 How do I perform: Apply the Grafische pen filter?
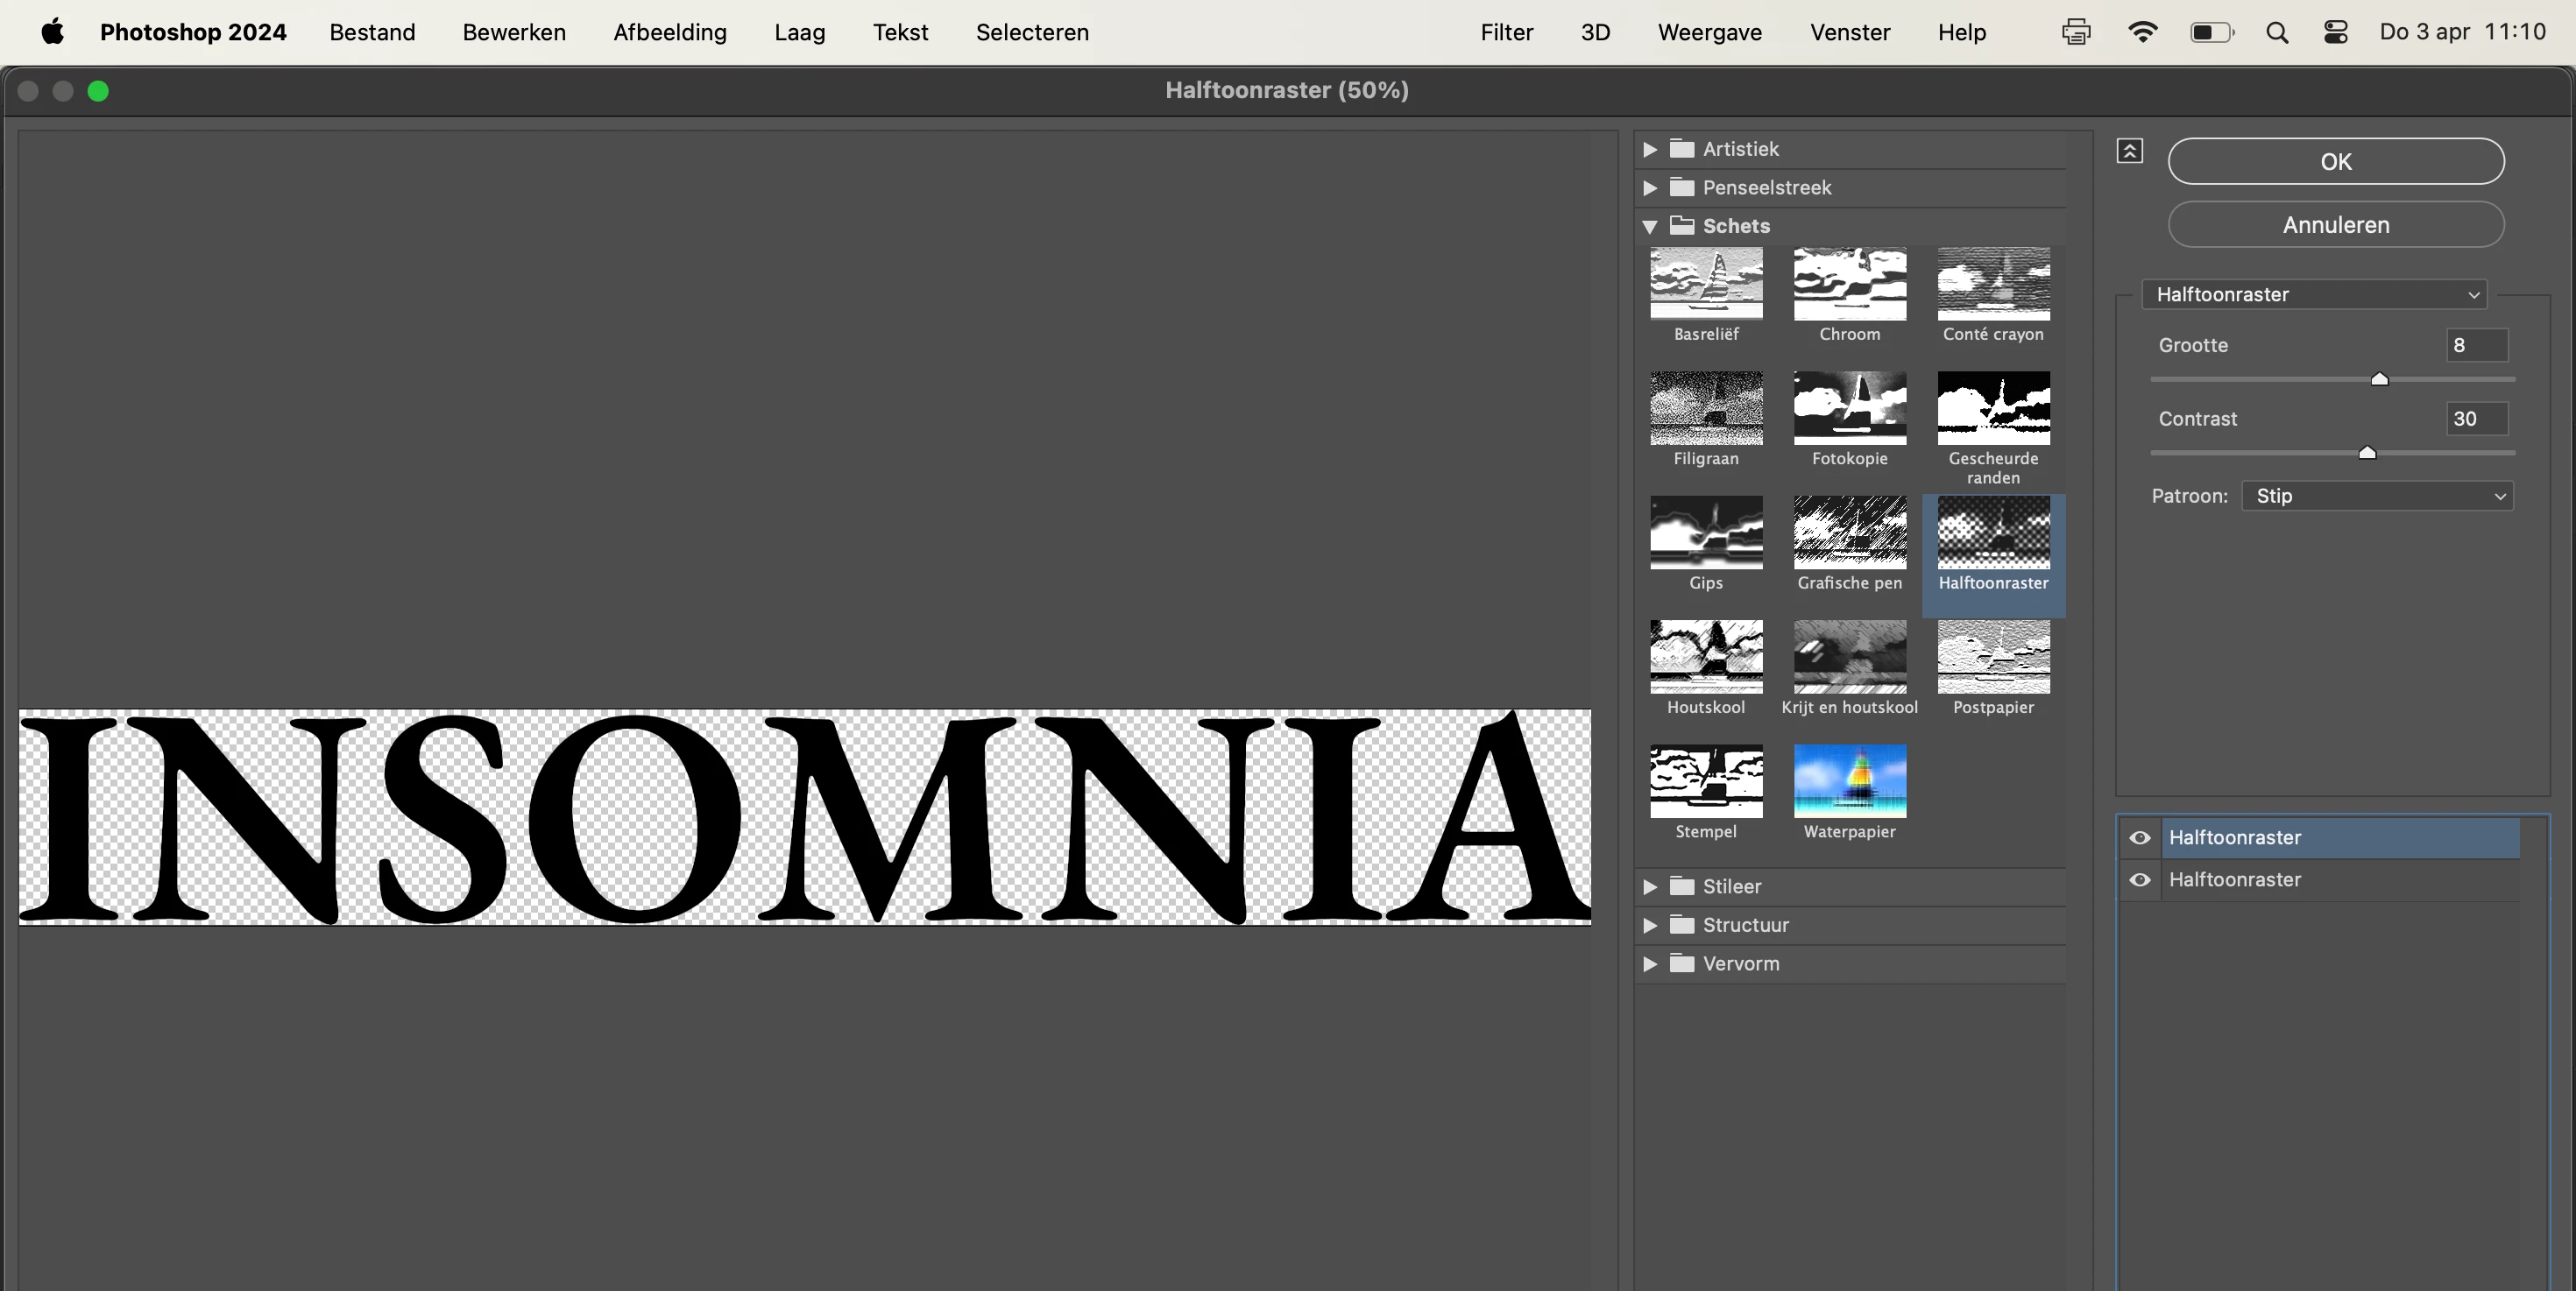[1849, 533]
